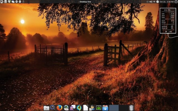Switch to the highlighted workspace in dock pager
Image resolution: width=178 pixels, height=111 pixels.
(114, 108)
